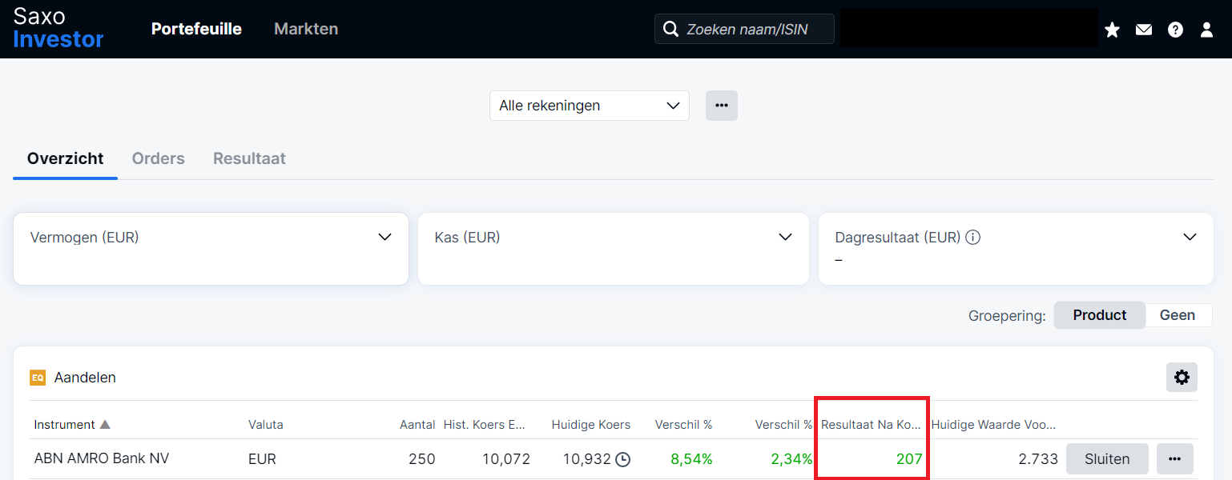1232x480 pixels.
Task: Click the Aantal value 250
Action: pos(421,459)
